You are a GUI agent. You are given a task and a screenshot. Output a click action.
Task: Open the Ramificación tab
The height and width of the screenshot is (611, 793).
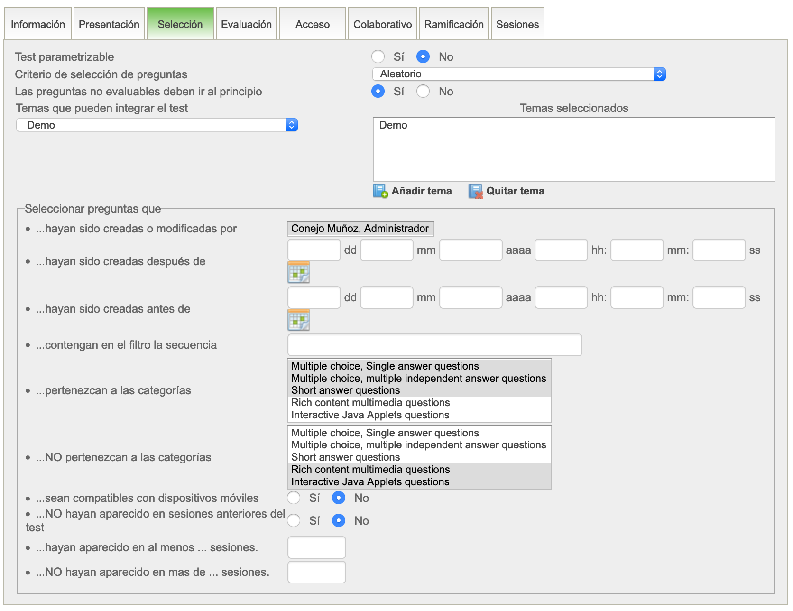pos(454,24)
